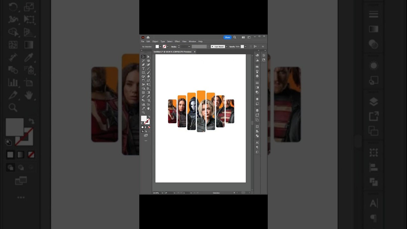Image resolution: width=407 pixels, height=229 pixels.
Task: Open the workspace switcher
Action: pyautogui.click(x=249, y=37)
